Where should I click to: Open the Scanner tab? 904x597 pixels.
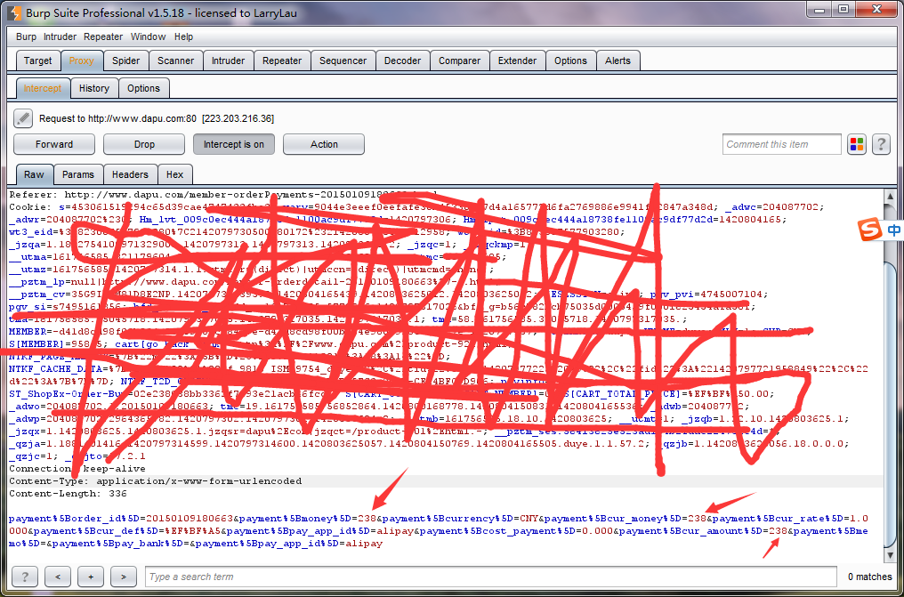pos(176,61)
